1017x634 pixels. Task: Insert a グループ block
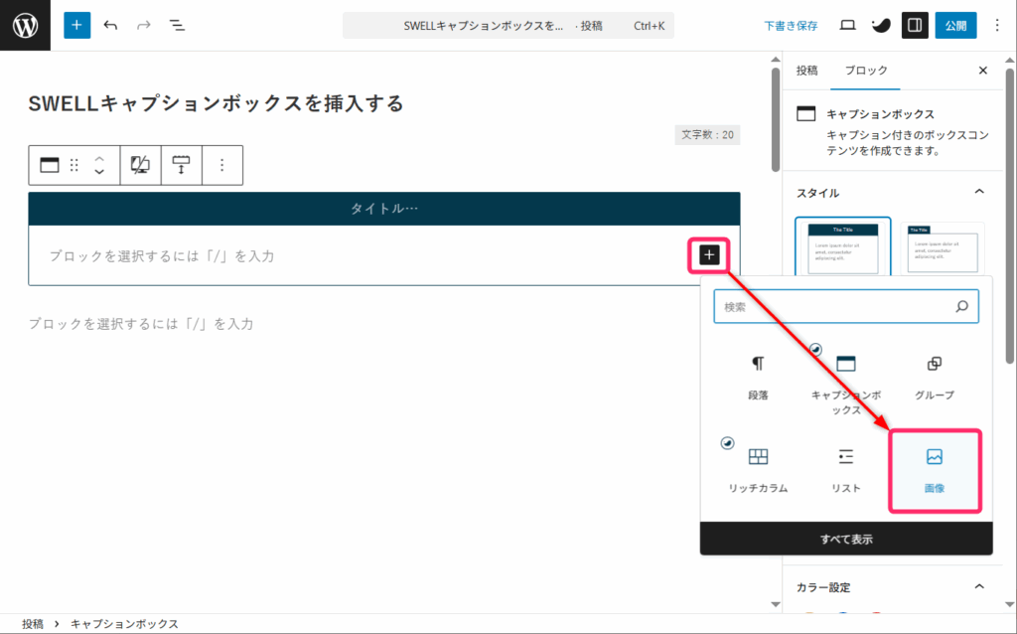[x=934, y=377]
